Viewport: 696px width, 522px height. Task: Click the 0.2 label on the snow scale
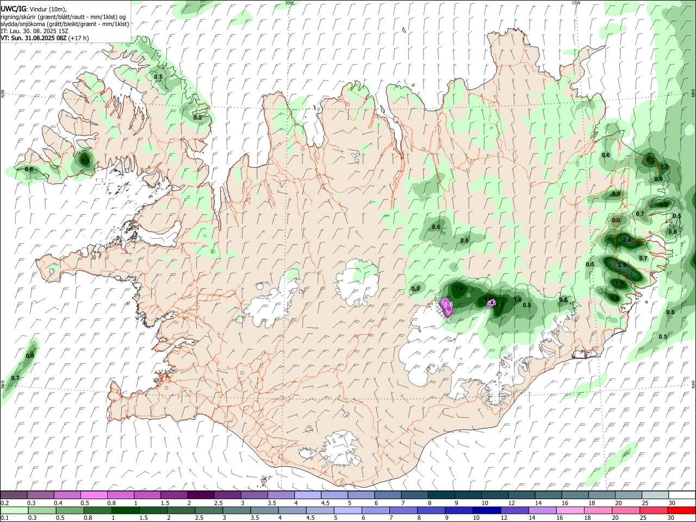[x=4, y=503]
